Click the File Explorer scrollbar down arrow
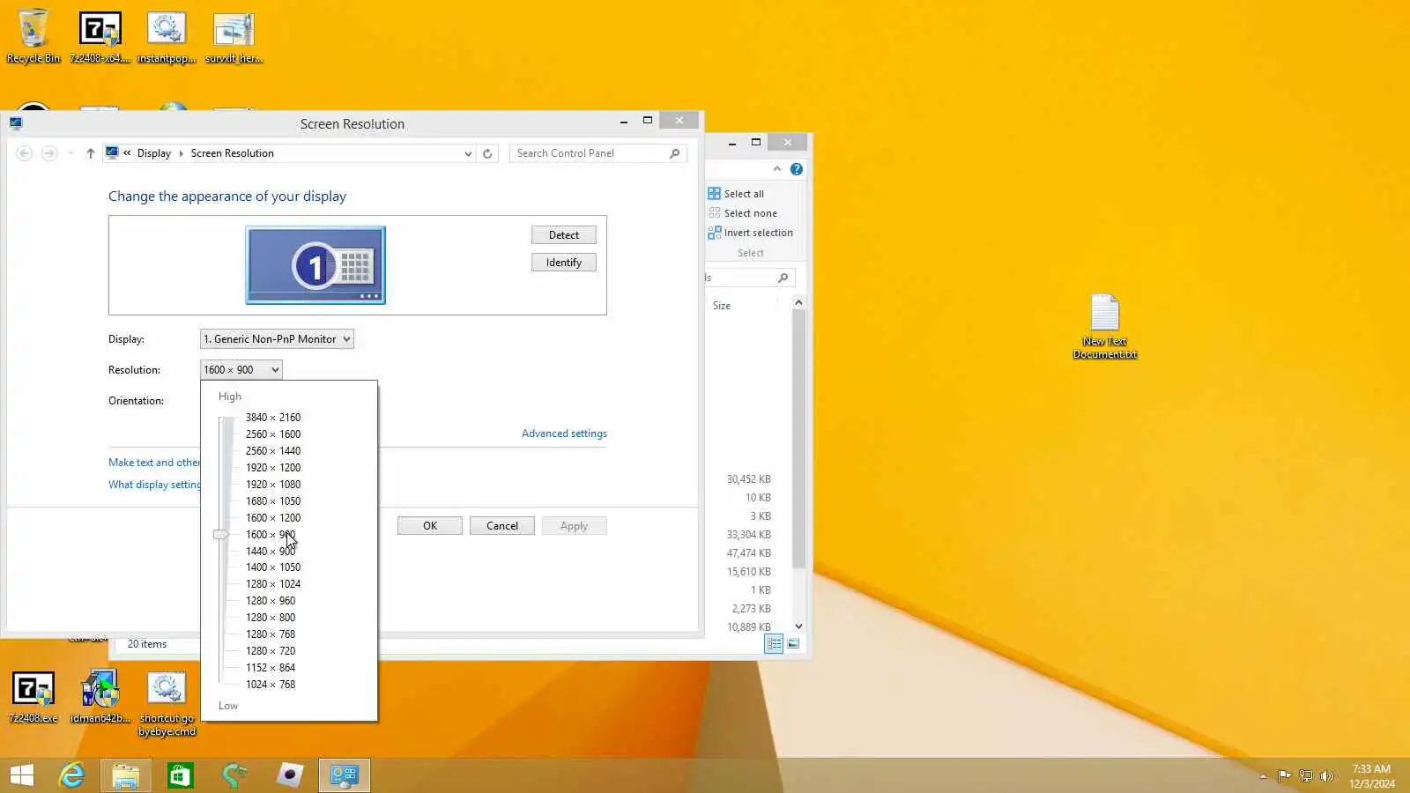Viewport: 1410px width, 793px height. pos(798,626)
